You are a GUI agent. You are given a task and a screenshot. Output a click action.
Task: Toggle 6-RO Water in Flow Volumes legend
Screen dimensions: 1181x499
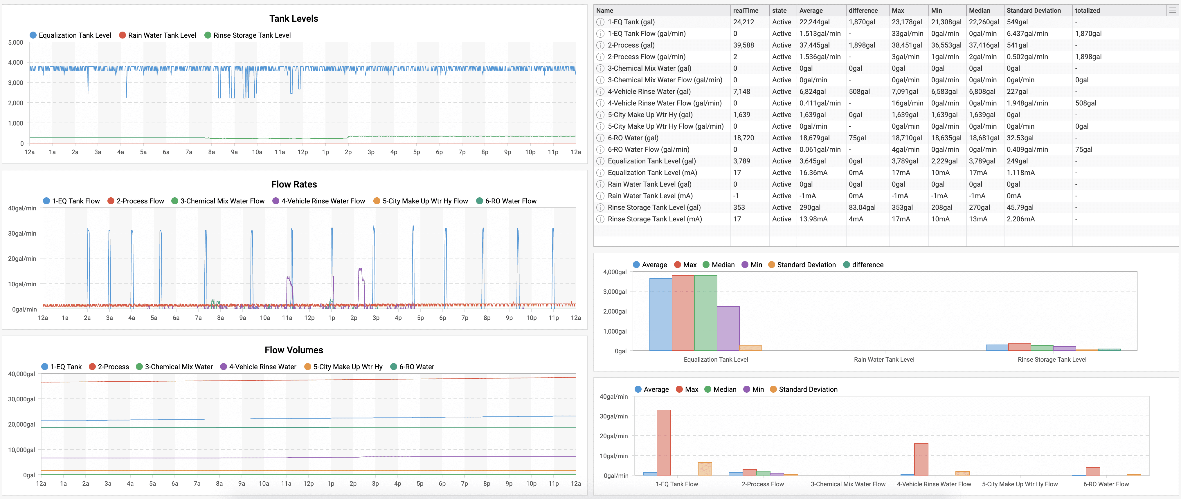coord(412,367)
